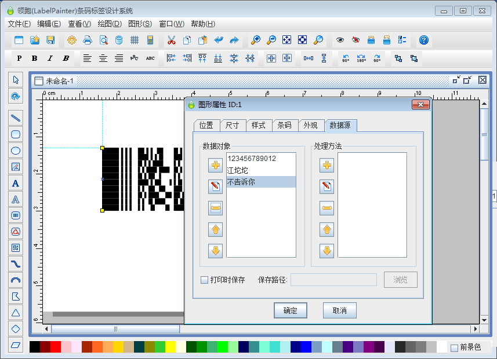Viewport: 497px width, 359px height.
Task: Click the center align text icon
Action: point(103,58)
